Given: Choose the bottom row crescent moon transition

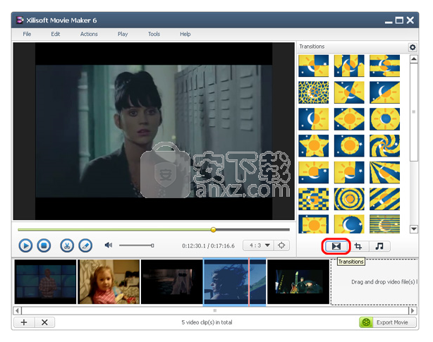Looking at the screenshot, I should [349, 224].
